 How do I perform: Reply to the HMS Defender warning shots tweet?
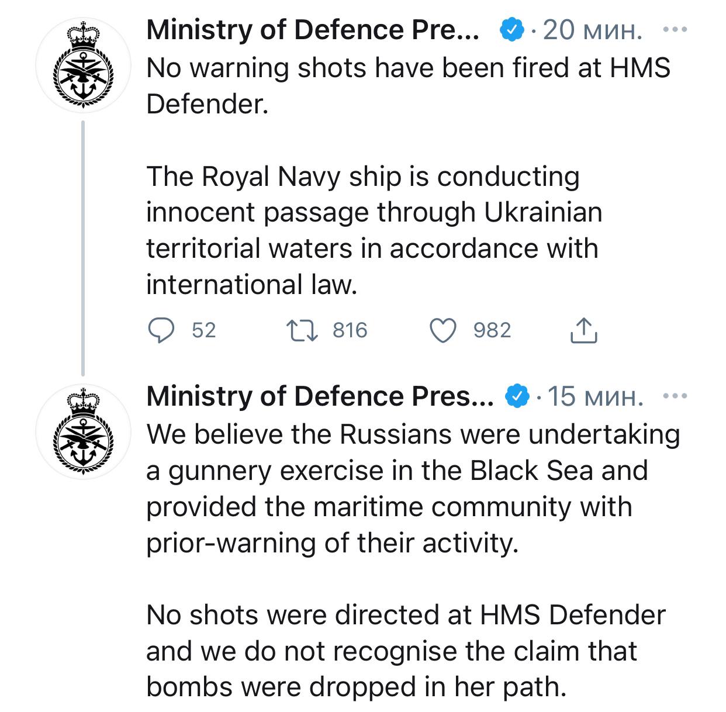pos(160,331)
